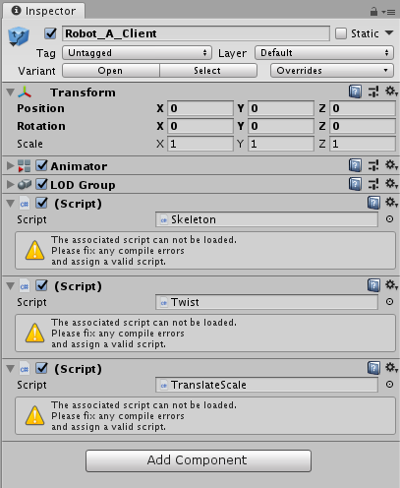Click the Twist script reference field

(266, 302)
